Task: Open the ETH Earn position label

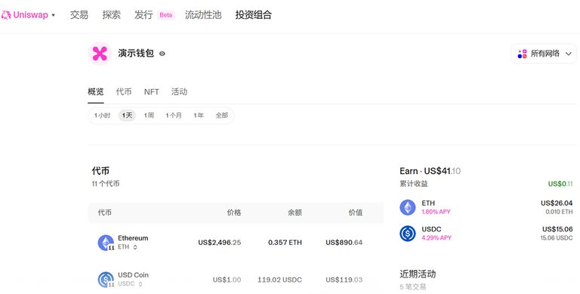Action: click(428, 203)
